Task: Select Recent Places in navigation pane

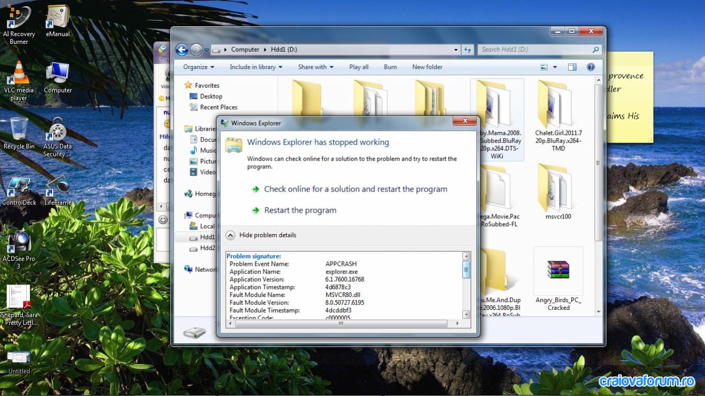Action: (213, 107)
